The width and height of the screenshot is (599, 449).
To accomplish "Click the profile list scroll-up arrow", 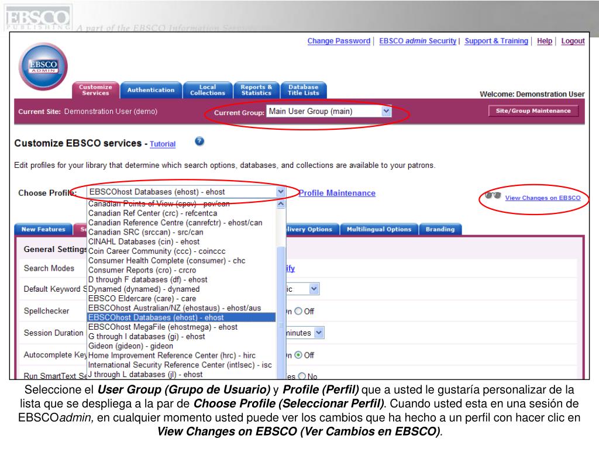I will click(x=281, y=204).
